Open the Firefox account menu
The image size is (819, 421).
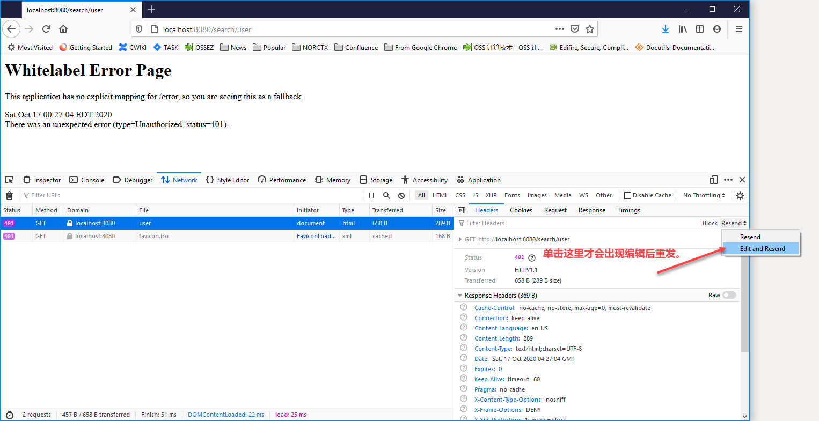tap(717, 29)
